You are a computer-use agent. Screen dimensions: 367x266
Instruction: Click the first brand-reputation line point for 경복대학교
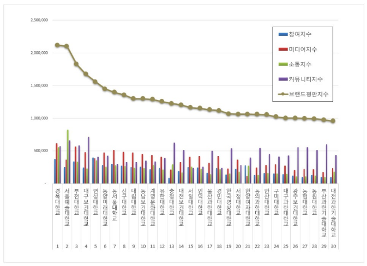point(57,45)
